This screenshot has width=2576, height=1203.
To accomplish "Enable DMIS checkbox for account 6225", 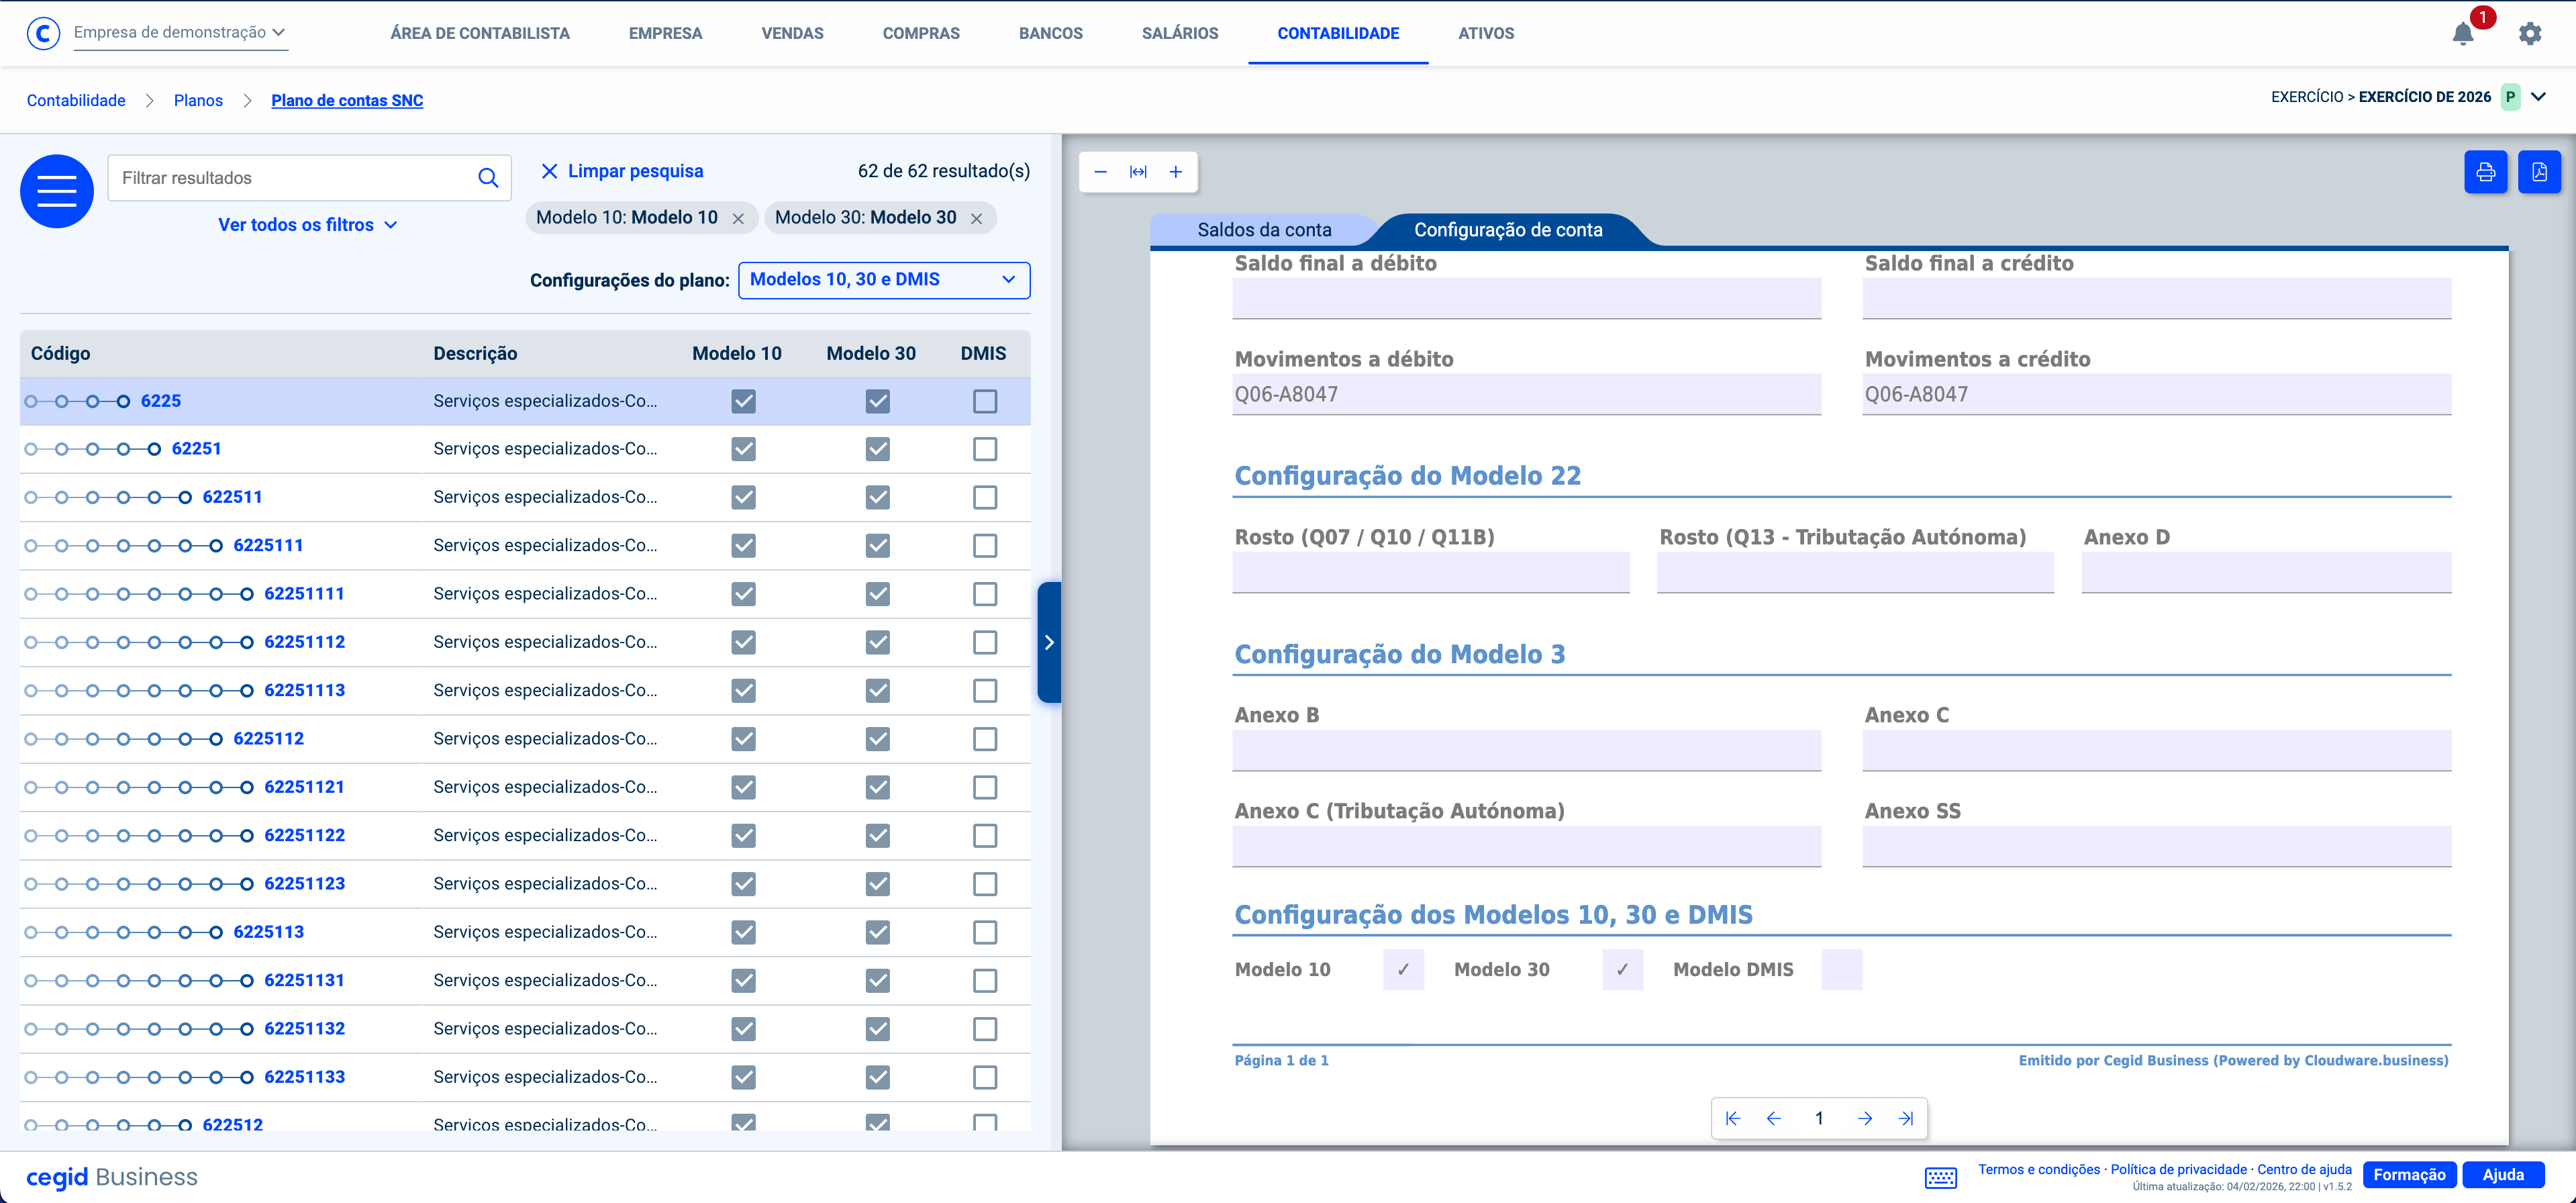I will click(x=985, y=401).
